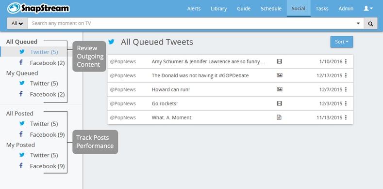Go to the Admin tab
383x189 pixels.
pyautogui.click(x=346, y=9)
